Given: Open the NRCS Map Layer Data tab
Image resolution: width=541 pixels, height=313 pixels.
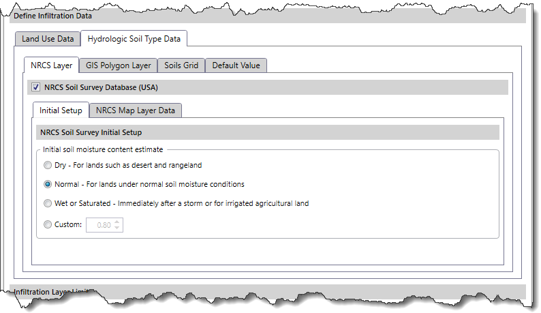Looking at the screenshot, I should tap(135, 110).
